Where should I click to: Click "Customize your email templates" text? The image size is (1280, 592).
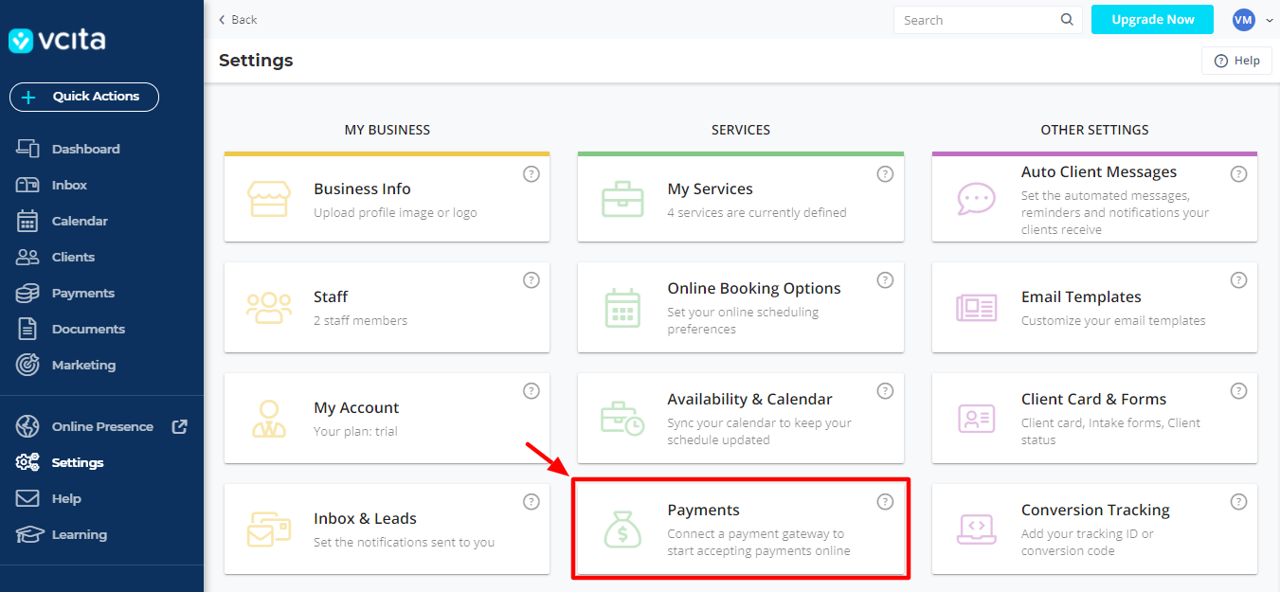[1113, 320]
